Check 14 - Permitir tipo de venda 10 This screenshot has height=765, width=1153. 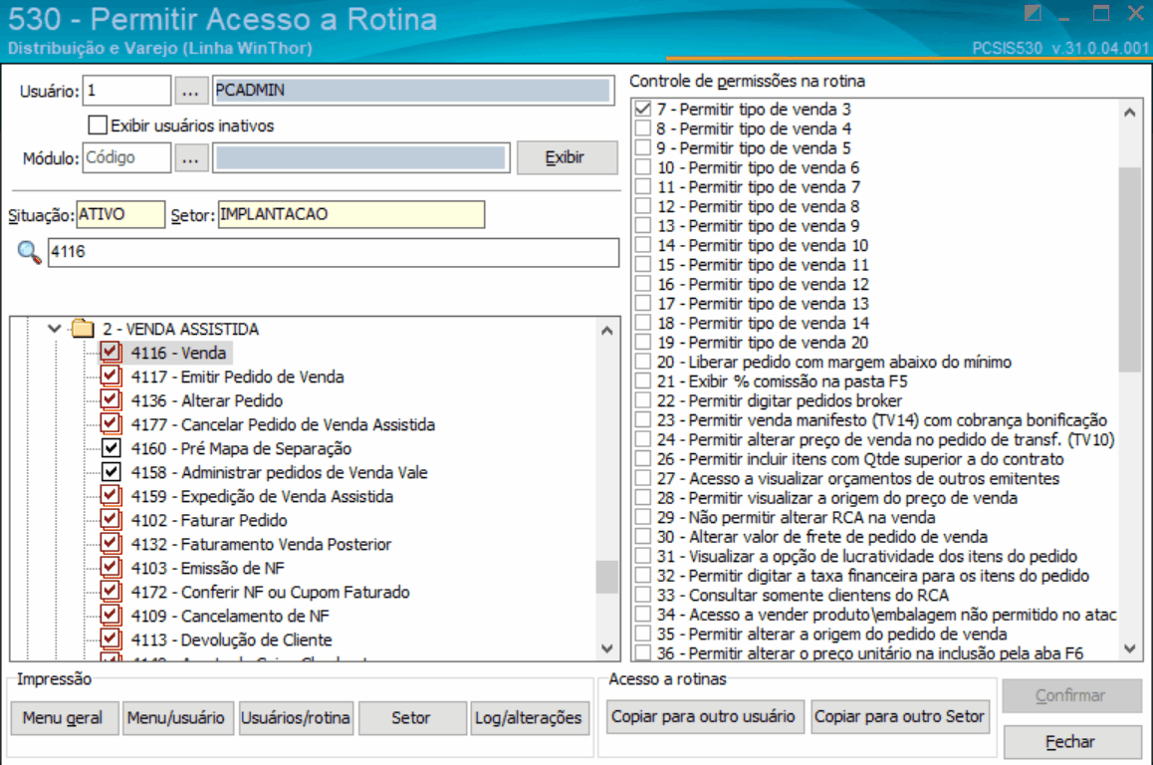tap(643, 245)
